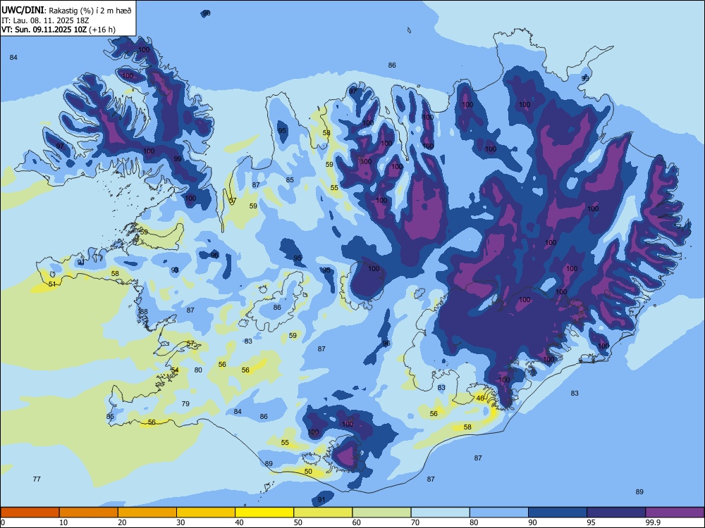The image size is (705, 528).
Task: Click the '77' humidity value on the map
Action: pyautogui.click(x=37, y=479)
